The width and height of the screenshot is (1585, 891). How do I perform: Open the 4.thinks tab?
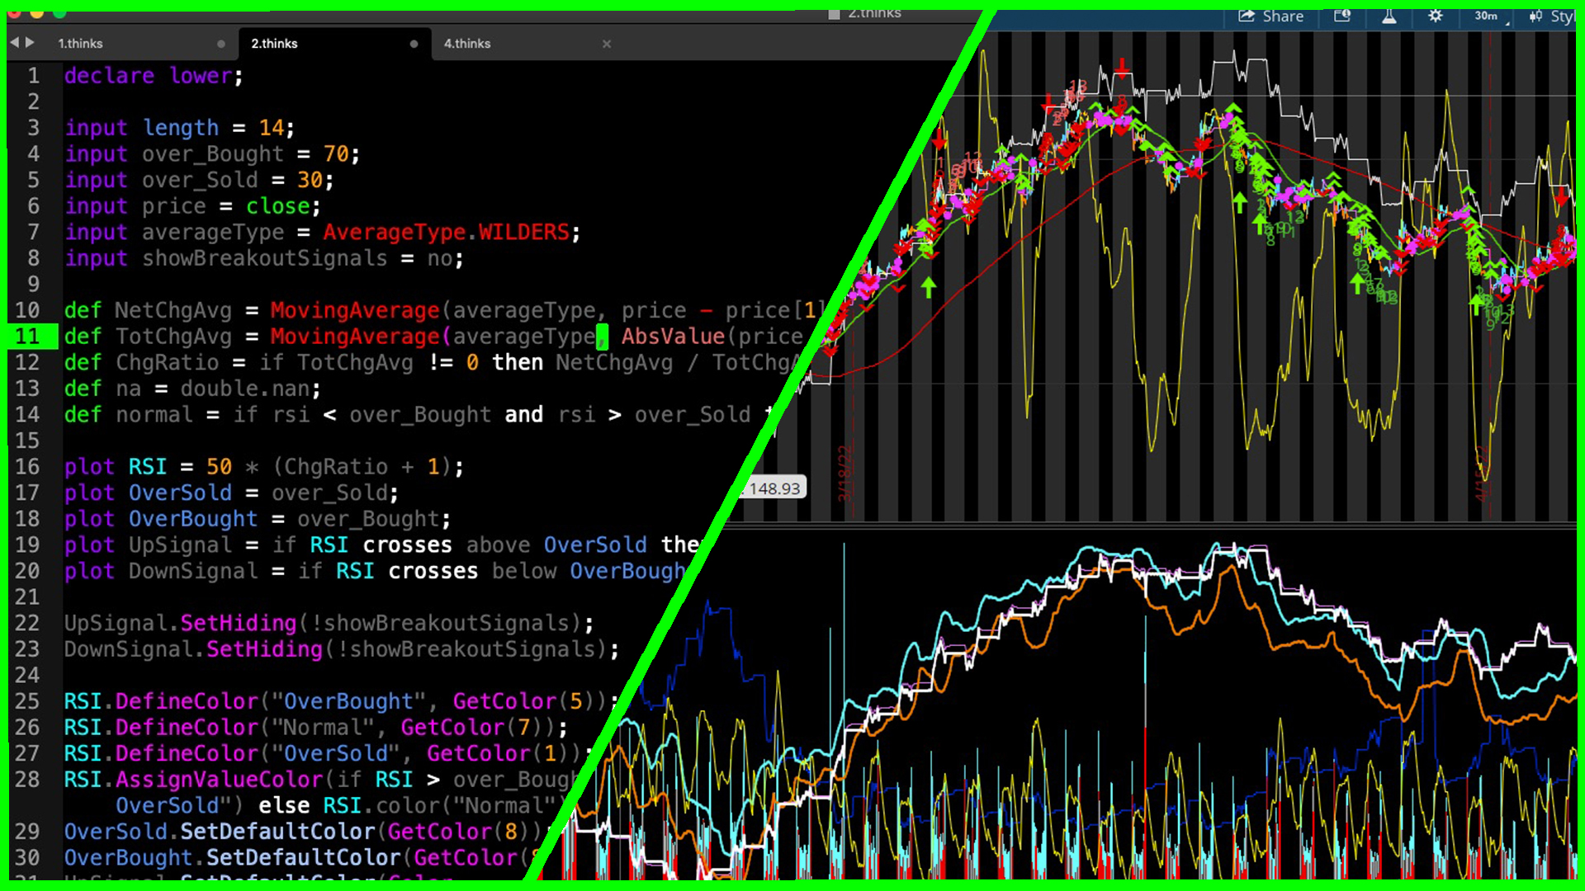tap(467, 44)
